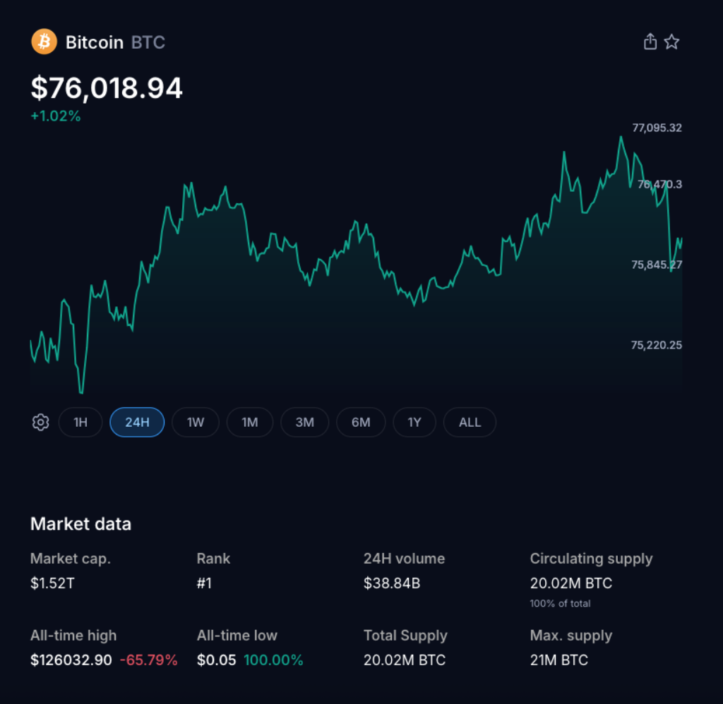Click the circulating supply 20.02M BTC
This screenshot has width=723, height=704.
pyautogui.click(x=570, y=583)
